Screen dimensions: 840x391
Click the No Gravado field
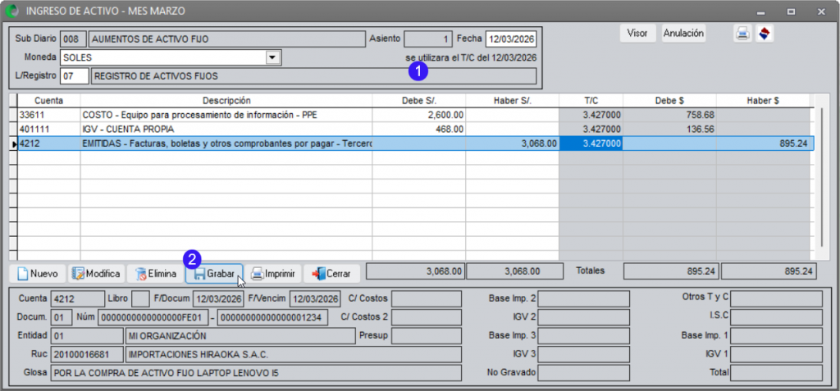click(584, 373)
